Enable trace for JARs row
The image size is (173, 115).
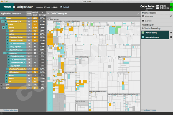[29, 85]
